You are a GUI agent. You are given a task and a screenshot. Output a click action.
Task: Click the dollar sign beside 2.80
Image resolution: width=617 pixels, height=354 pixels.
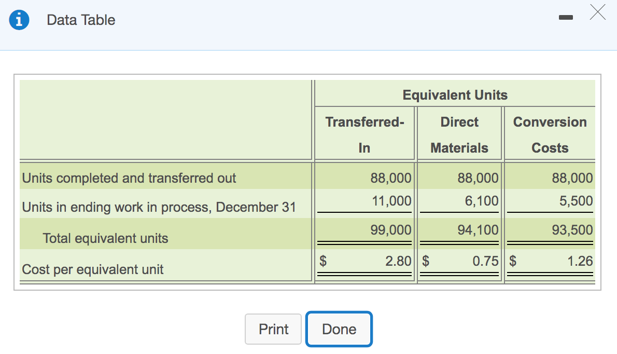pyautogui.click(x=321, y=261)
